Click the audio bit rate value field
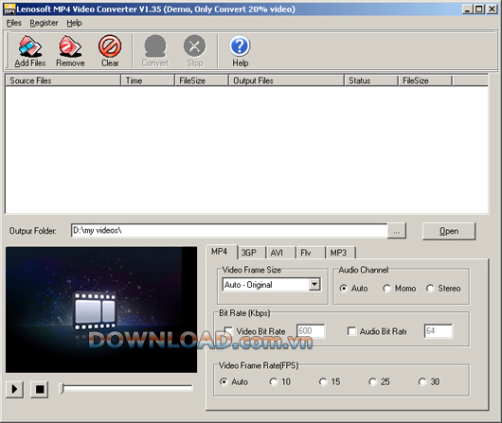502x423 pixels. tap(439, 331)
